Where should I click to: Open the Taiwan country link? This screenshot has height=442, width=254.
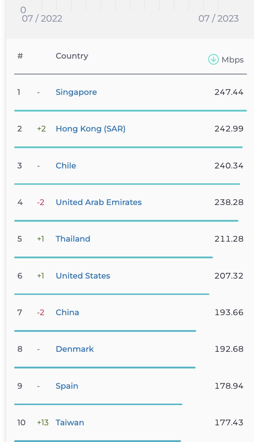pos(70,422)
